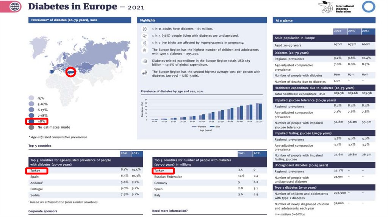Click the '2030' column header in At a glance

(354, 31)
